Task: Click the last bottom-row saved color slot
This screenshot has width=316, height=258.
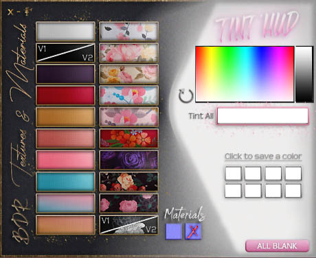Action: pyautogui.click(x=293, y=191)
